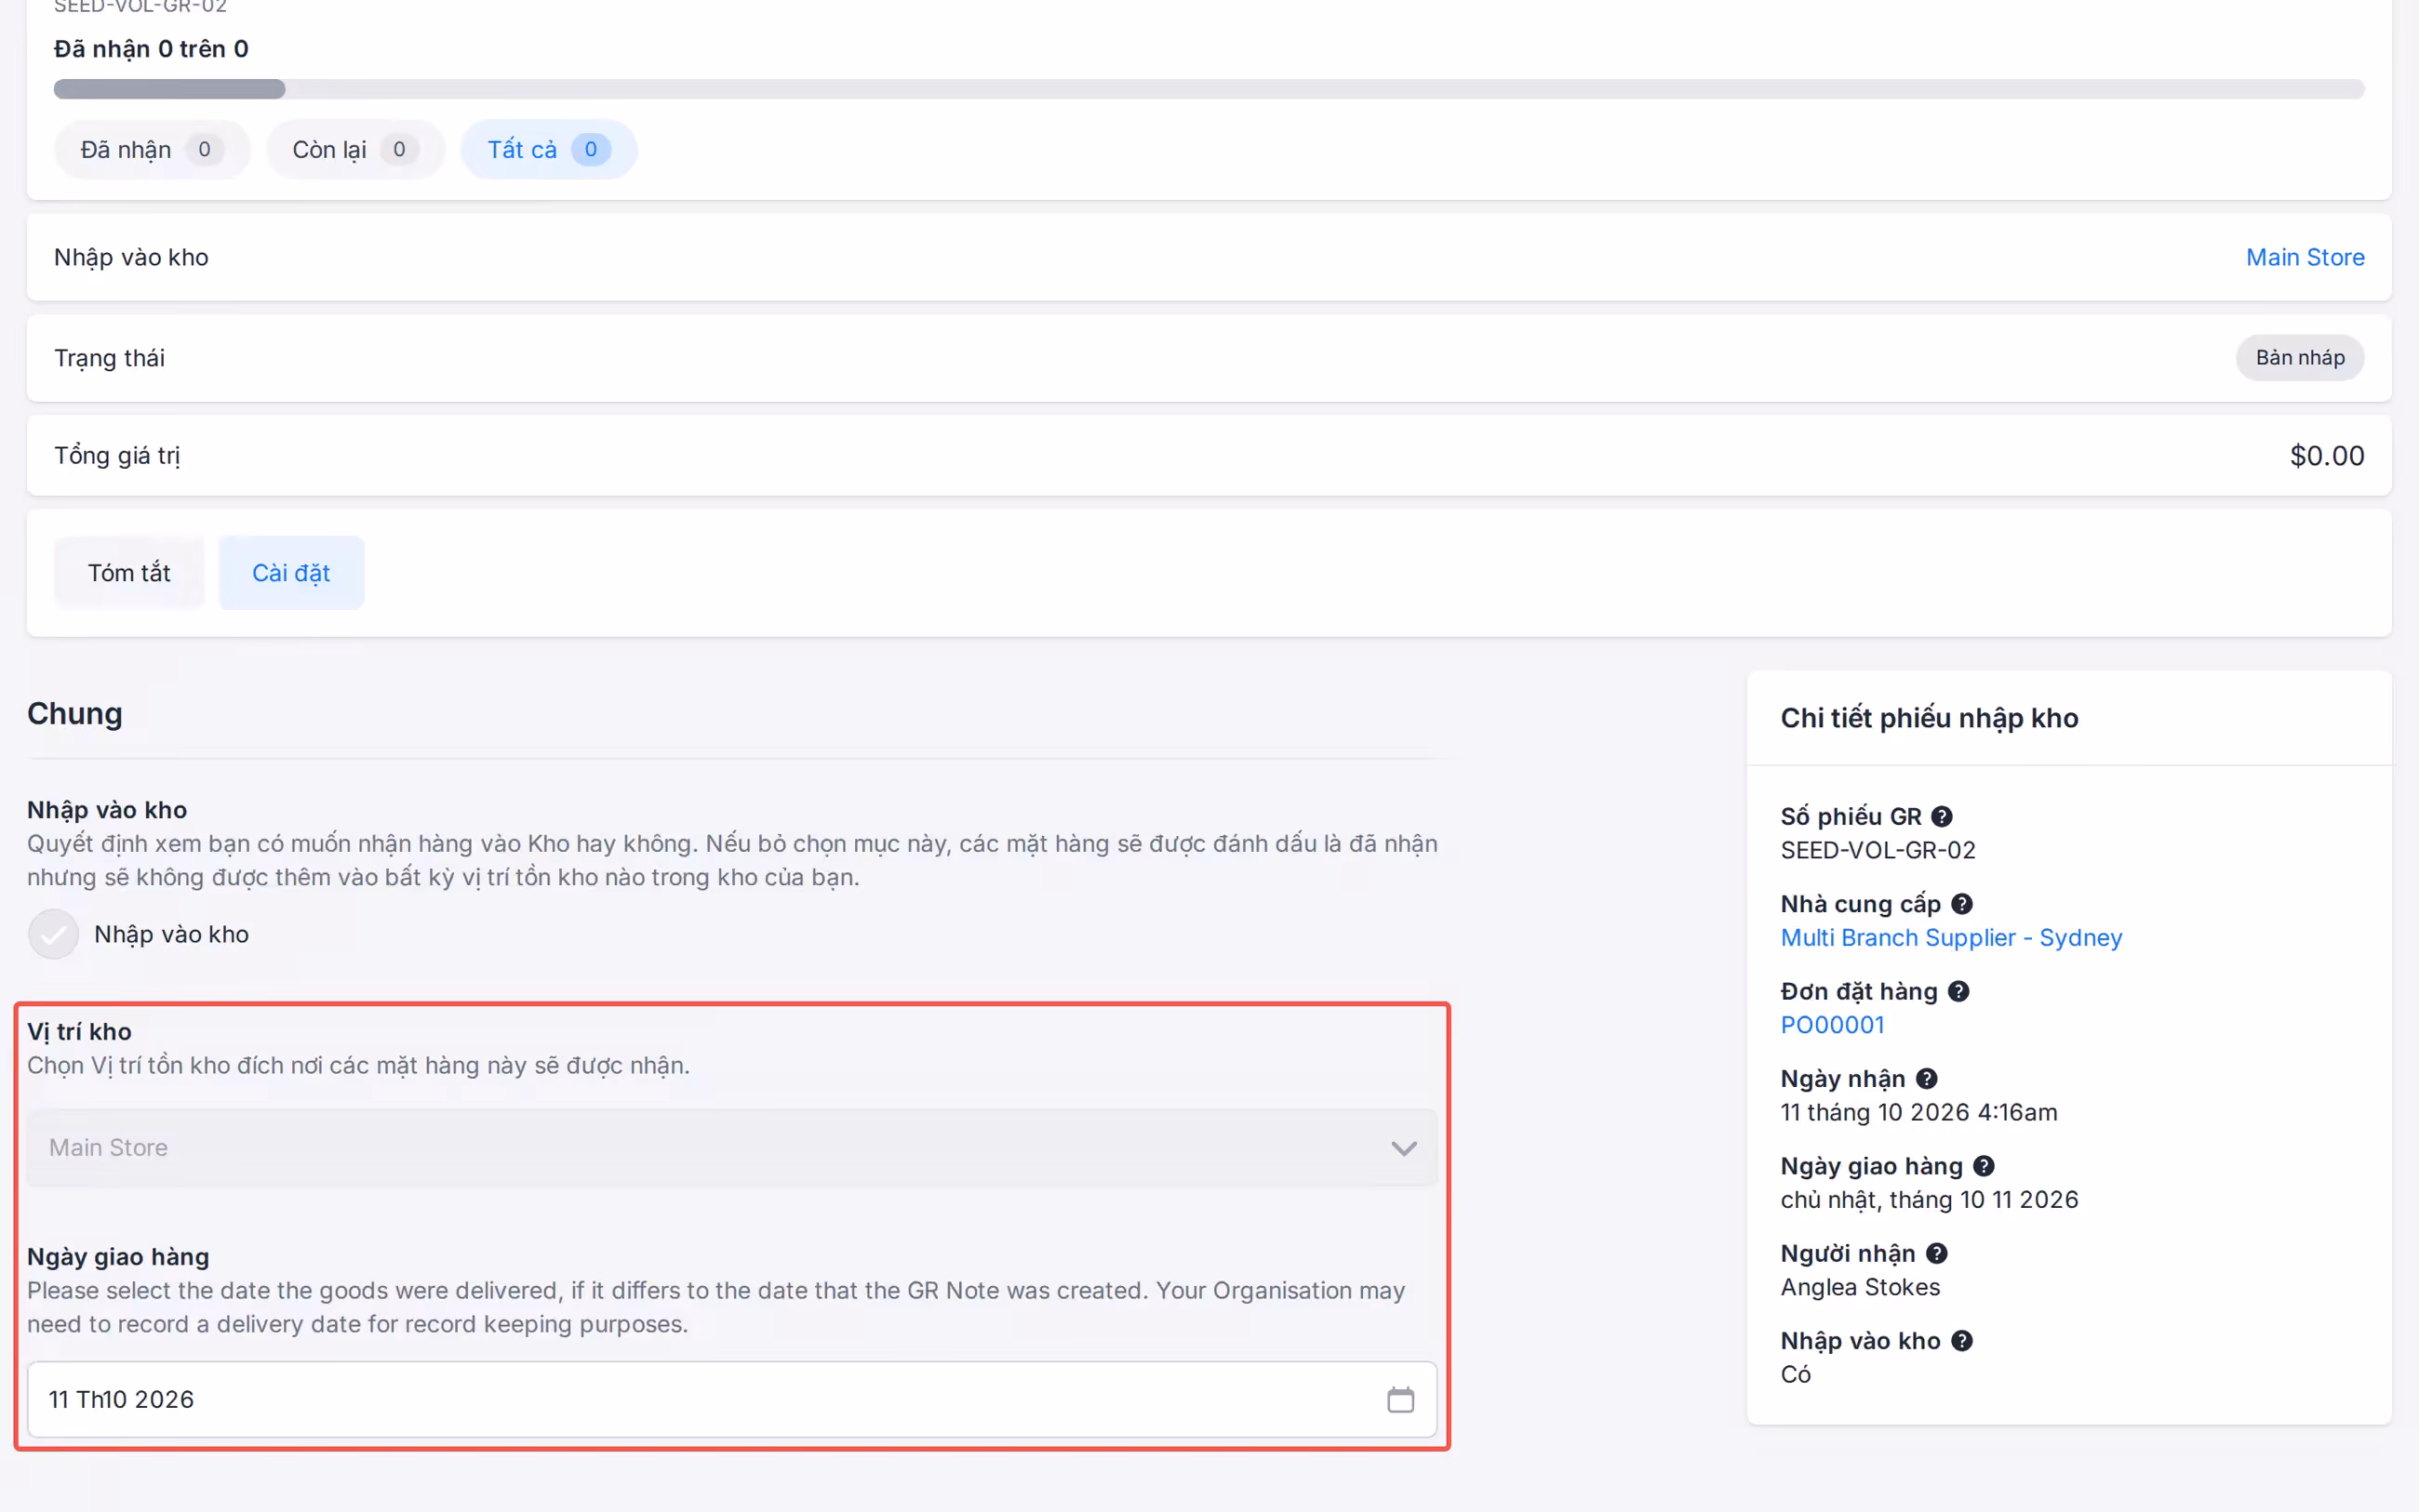Expand the Vị trí kho Main Store dropdown
The width and height of the screenshot is (2419, 1512).
click(x=731, y=1147)
